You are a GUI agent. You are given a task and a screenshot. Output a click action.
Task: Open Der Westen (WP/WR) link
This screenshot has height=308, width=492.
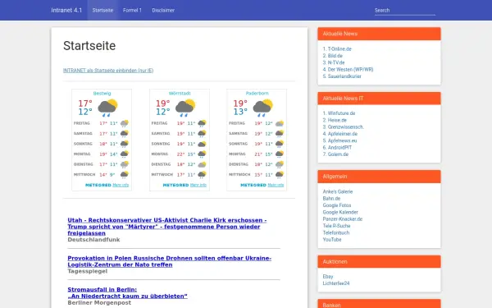[350, 70]
